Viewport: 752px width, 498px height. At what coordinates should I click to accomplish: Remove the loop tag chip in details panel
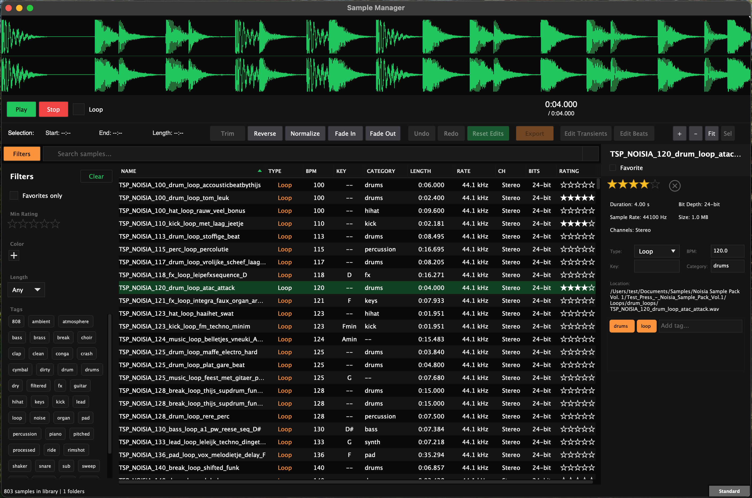click(646, 326)
